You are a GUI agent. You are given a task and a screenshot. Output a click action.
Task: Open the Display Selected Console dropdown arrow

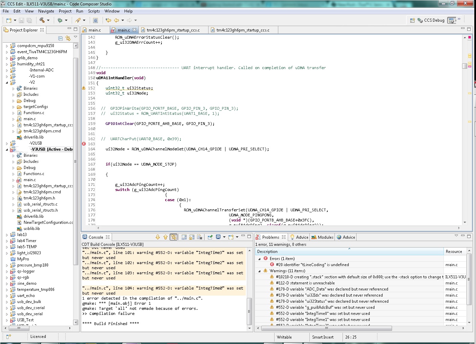[224, 237]
